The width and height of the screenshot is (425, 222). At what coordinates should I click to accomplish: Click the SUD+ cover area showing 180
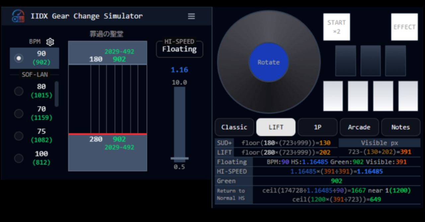(x=108, y=53)
